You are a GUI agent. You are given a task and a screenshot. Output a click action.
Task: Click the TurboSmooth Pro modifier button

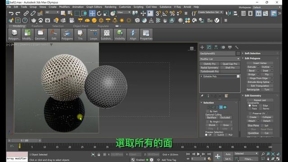coord(210,71)
